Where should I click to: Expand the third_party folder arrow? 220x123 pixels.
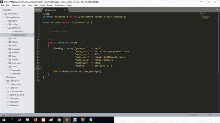[x=7, y=63]
